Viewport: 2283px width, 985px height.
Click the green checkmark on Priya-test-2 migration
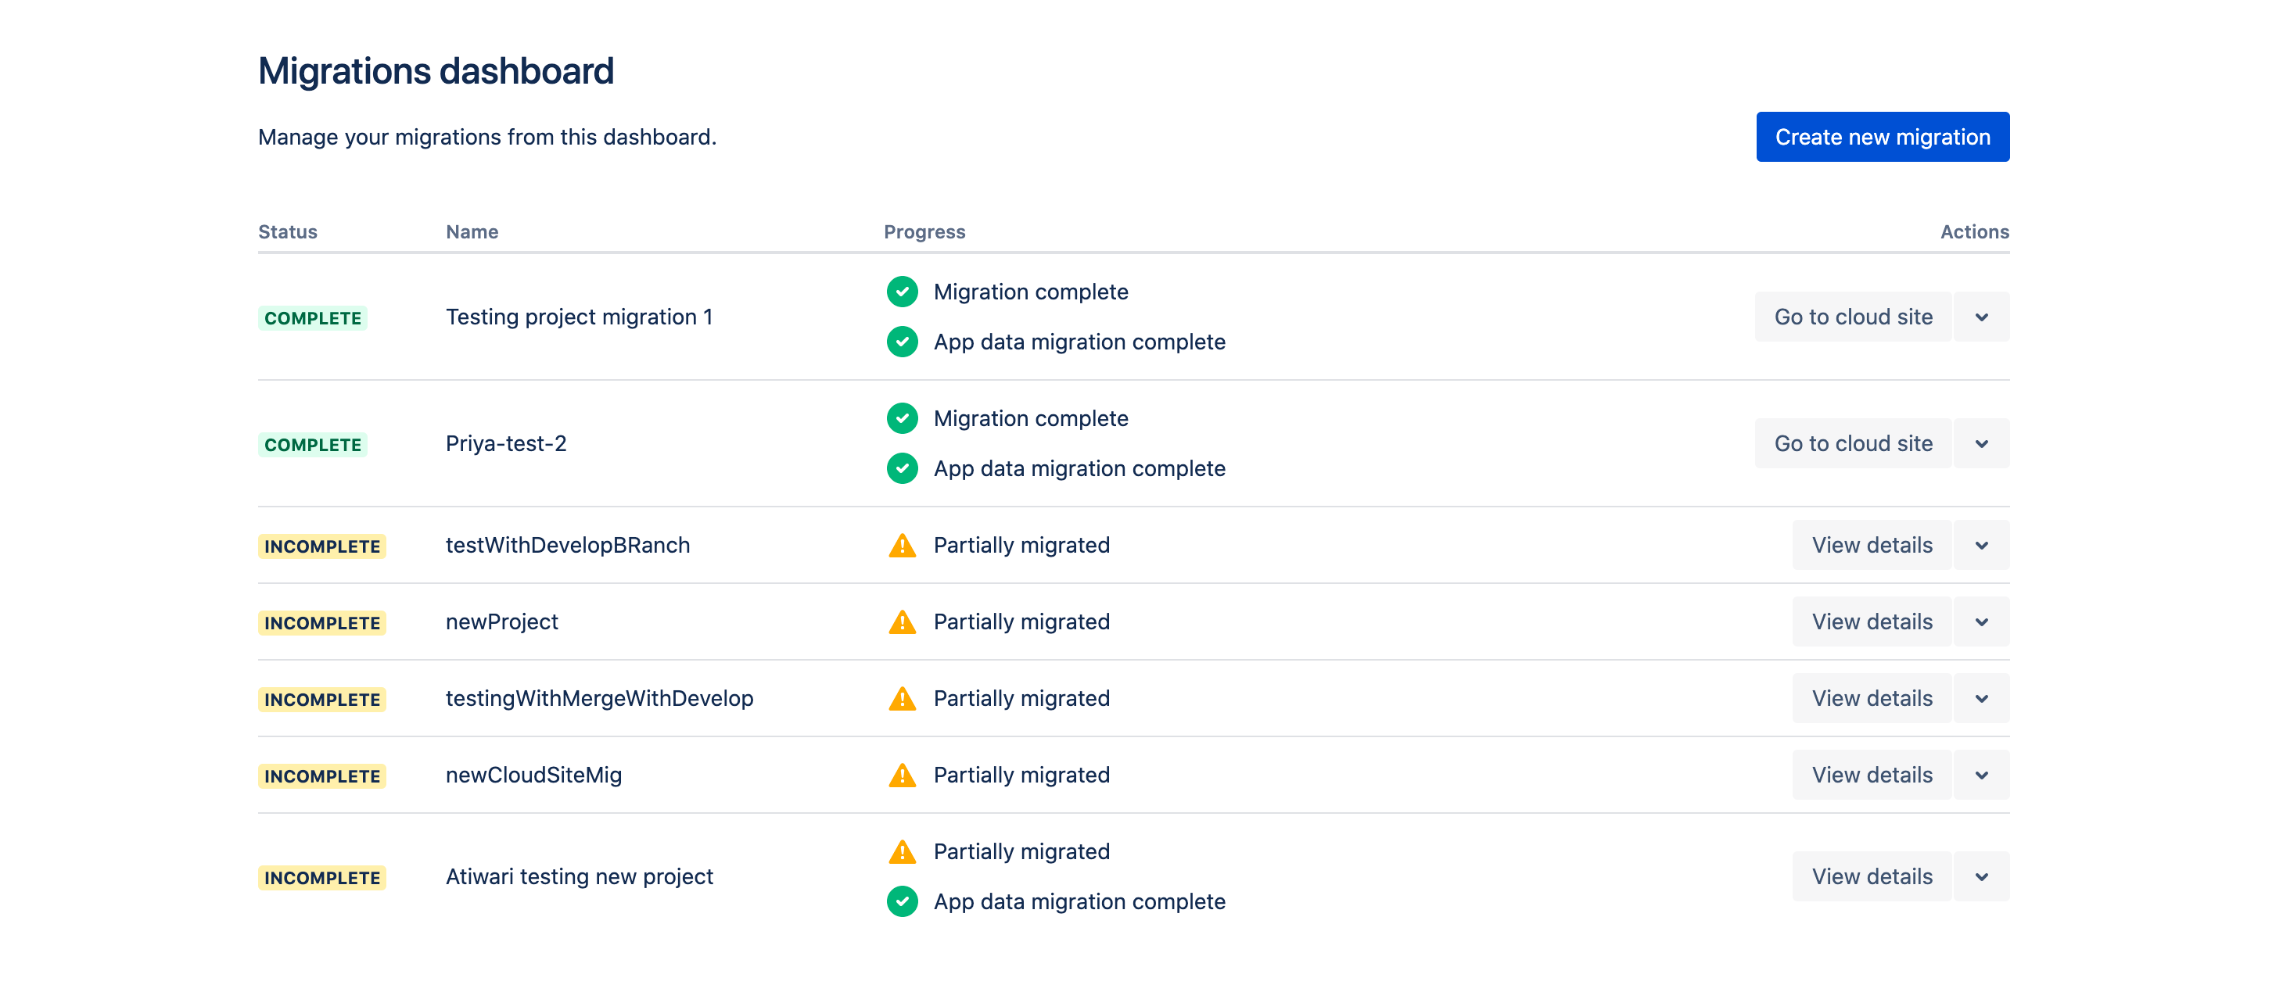click(x=901, y=419)
